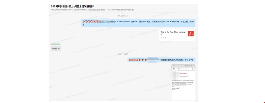Select the 华盛顿圣路易斯 admission message bubble
265x103 pixels.
[162, 60]
